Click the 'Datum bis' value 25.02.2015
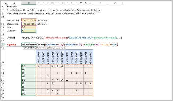Image resolution: width=173 pixels, height=101 pixels. pos(29,24)
